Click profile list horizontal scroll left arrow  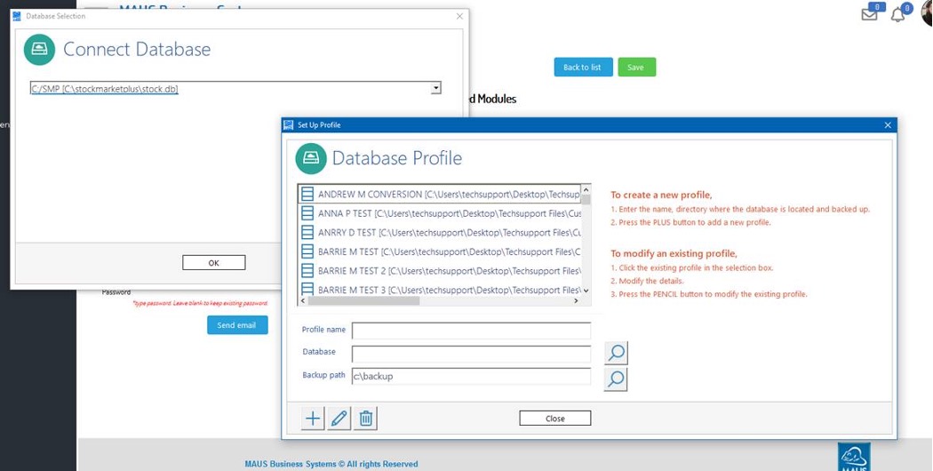click(x=304, y=301)
